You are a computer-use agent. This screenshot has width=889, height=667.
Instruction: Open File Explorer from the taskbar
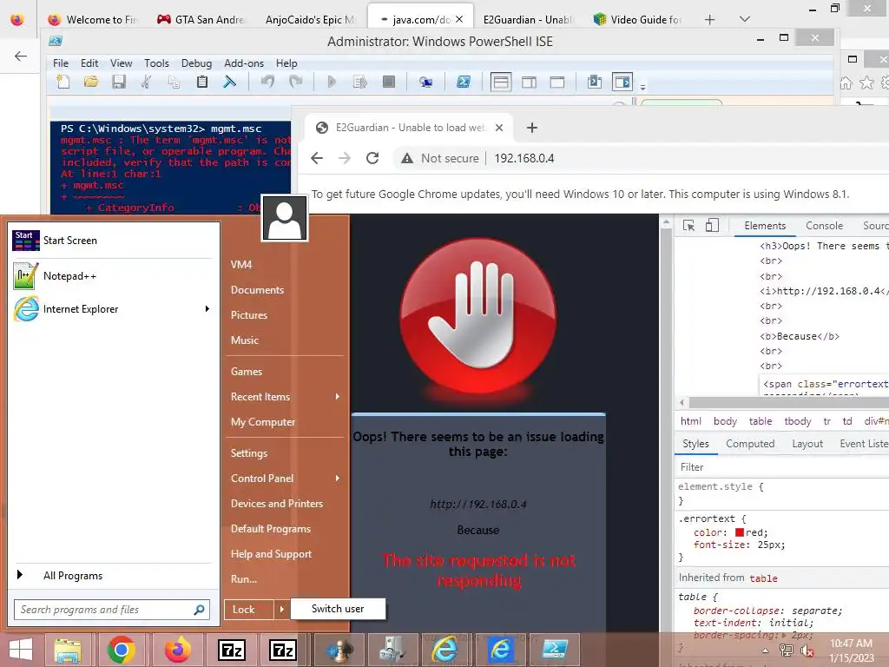pos(68,650)
